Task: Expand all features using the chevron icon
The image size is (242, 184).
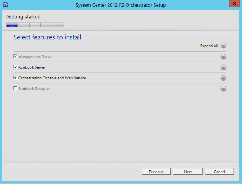Action: (x=223, y=46)
